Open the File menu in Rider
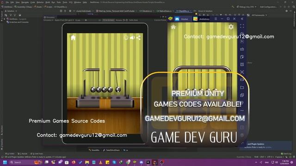296x166 pixels. [x=7, y=2]
